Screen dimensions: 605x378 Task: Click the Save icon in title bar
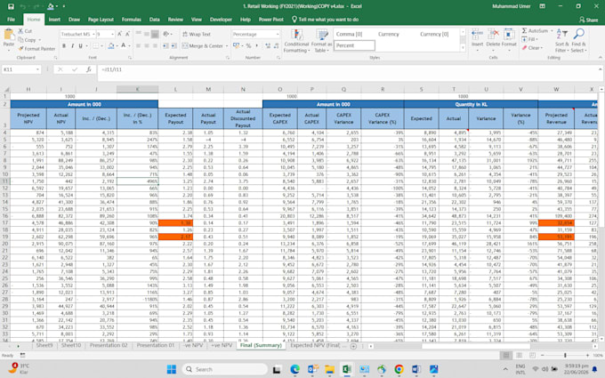point(11,6)
